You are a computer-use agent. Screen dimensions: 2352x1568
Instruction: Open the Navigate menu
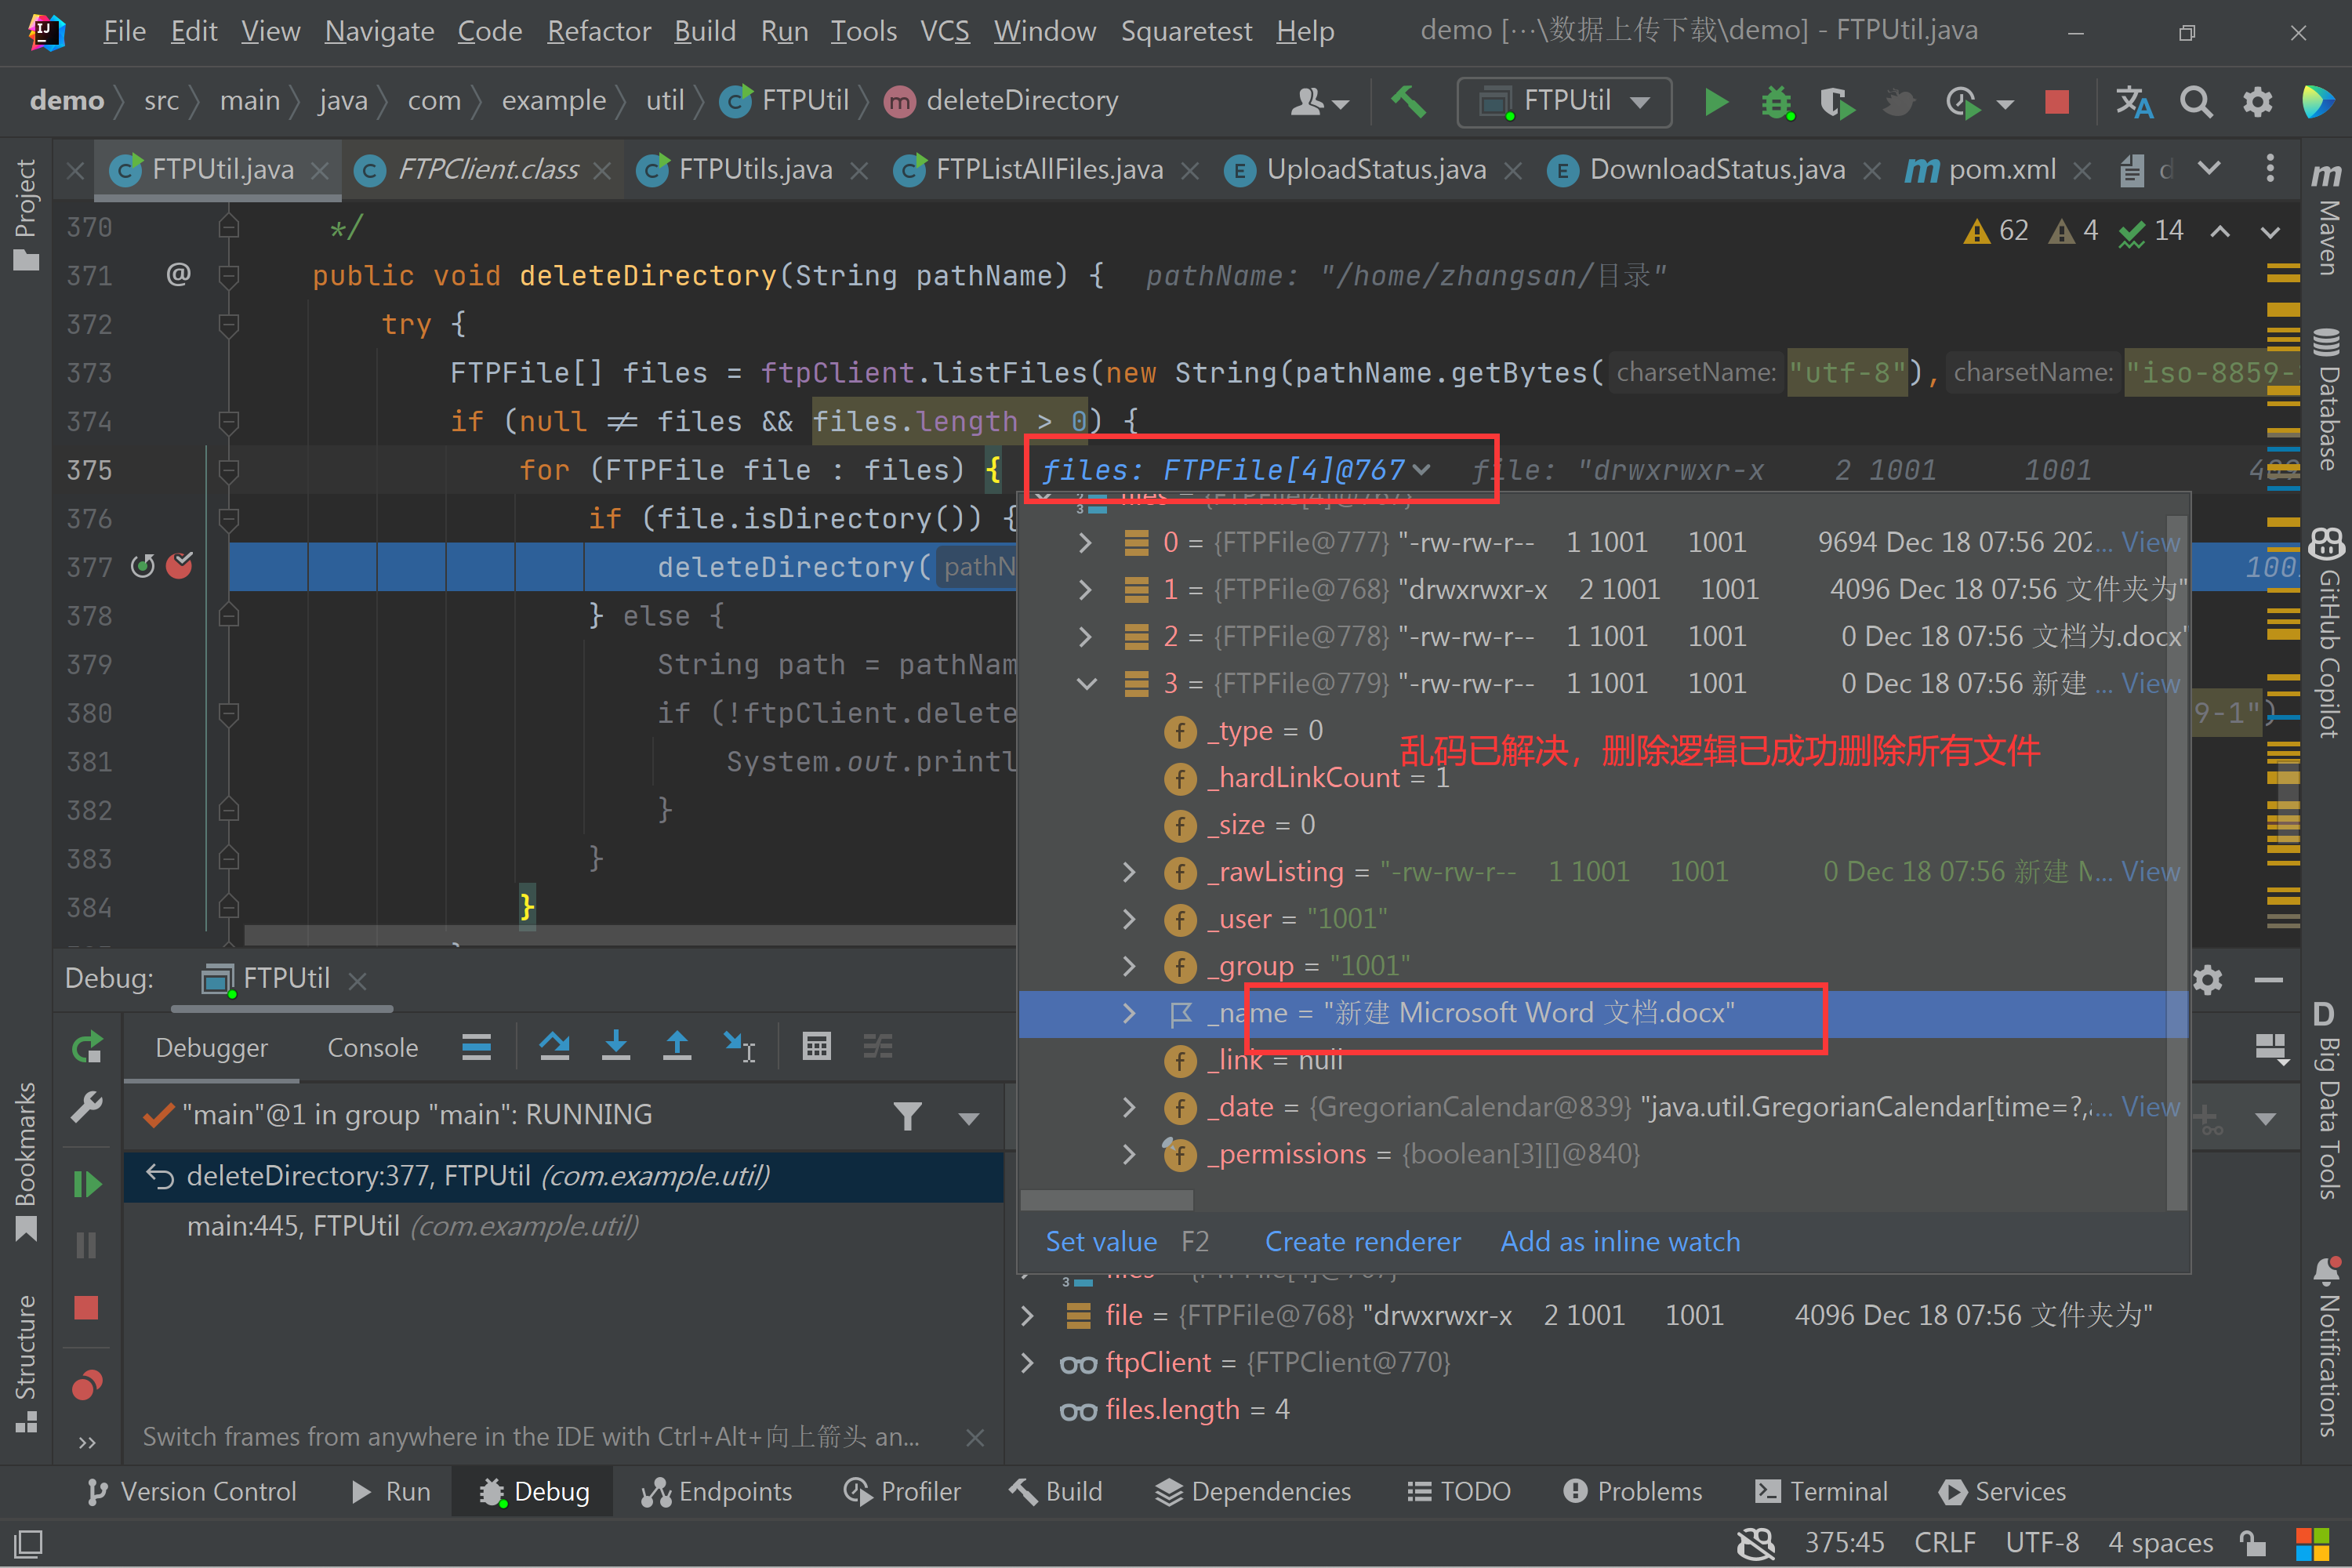379,31
